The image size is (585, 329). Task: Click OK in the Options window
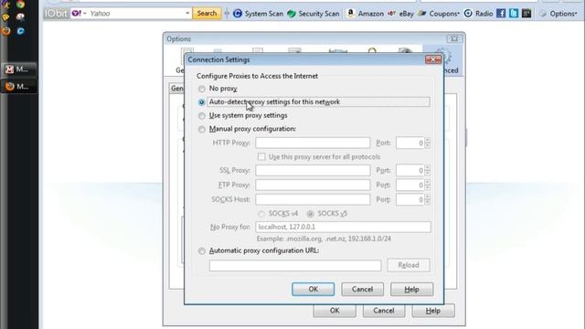point(335,311)
